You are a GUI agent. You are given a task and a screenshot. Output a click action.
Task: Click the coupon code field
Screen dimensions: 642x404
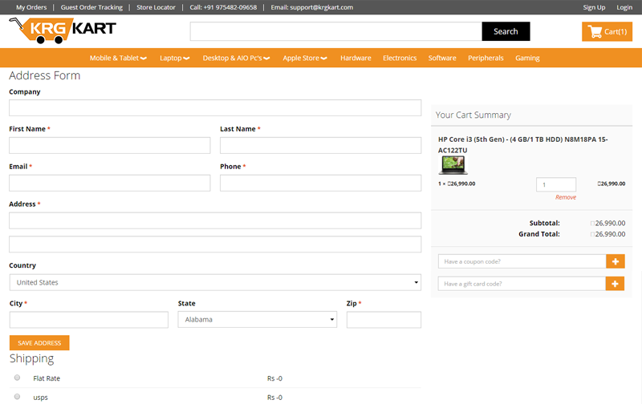(522, 261)
